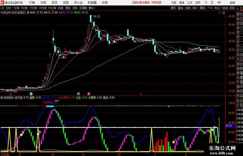The image size is (243, 156).
Task: Toggle the right panel icon at chart top-right
Action: [223, 13]
